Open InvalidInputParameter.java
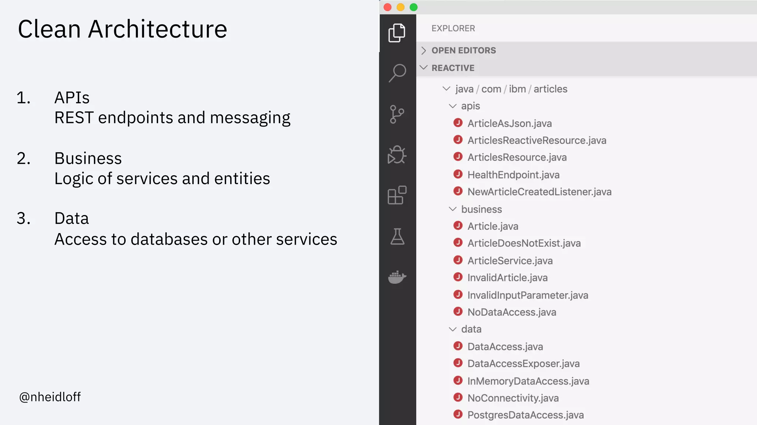 coord(528,295)
